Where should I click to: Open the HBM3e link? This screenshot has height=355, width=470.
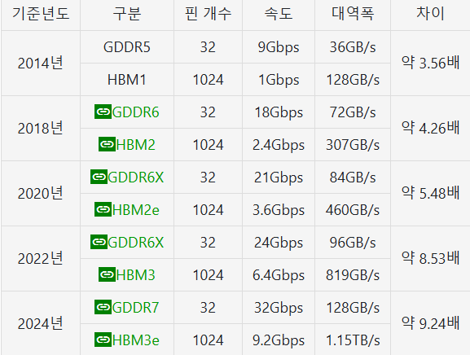(x=127, y=340)
